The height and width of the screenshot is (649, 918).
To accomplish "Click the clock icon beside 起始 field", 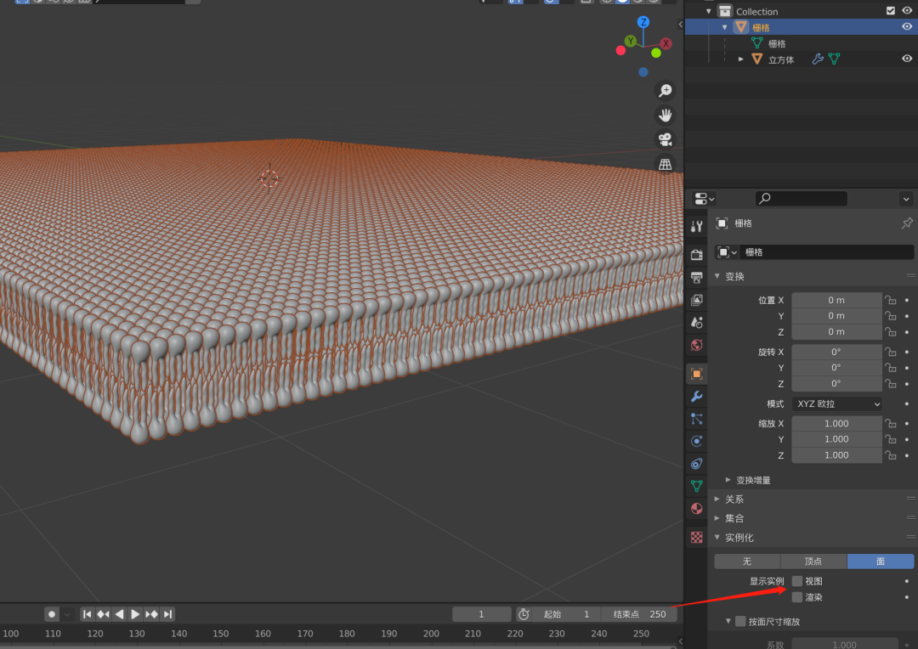I will (524, 614).
